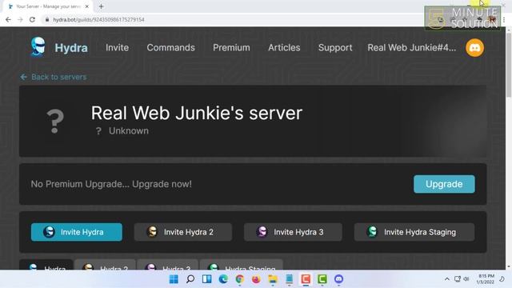
Task: Go to the Commands page
Action: (x=170, y=48)
